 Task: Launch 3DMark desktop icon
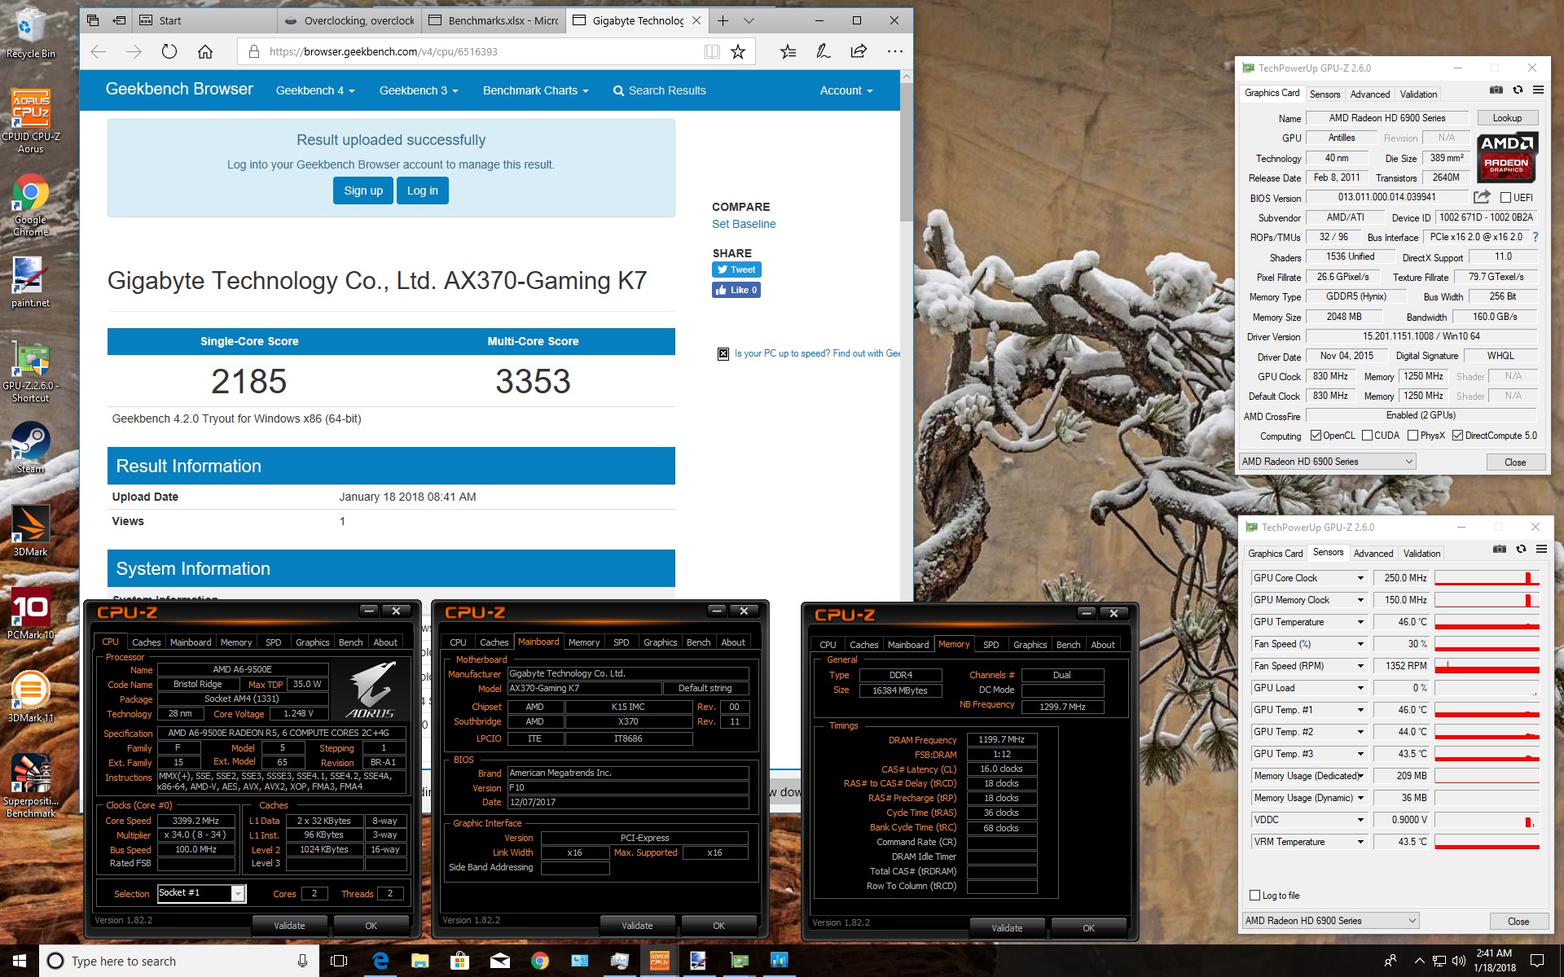pyautogui.click(x=30, y=531)
